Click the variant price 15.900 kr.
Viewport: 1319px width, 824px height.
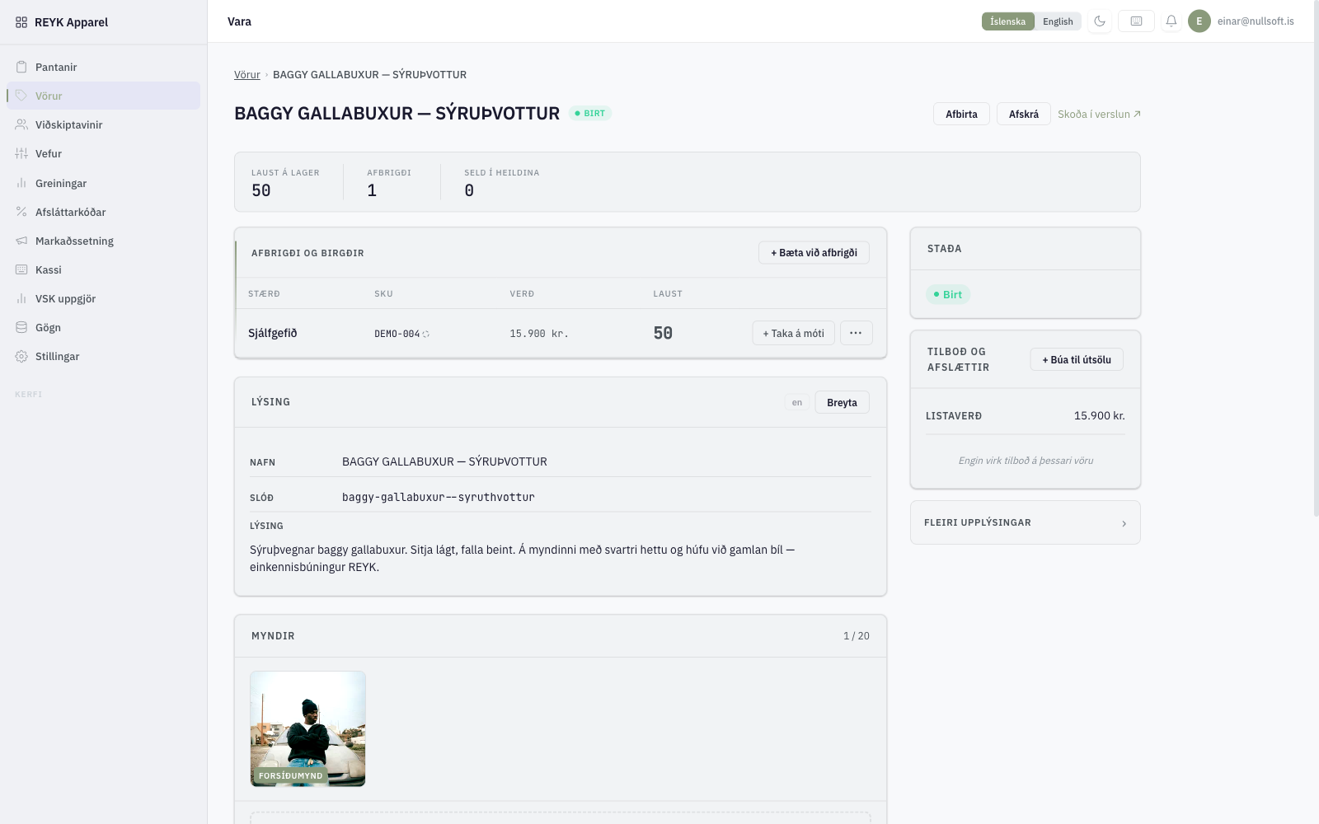coord(539,334)
